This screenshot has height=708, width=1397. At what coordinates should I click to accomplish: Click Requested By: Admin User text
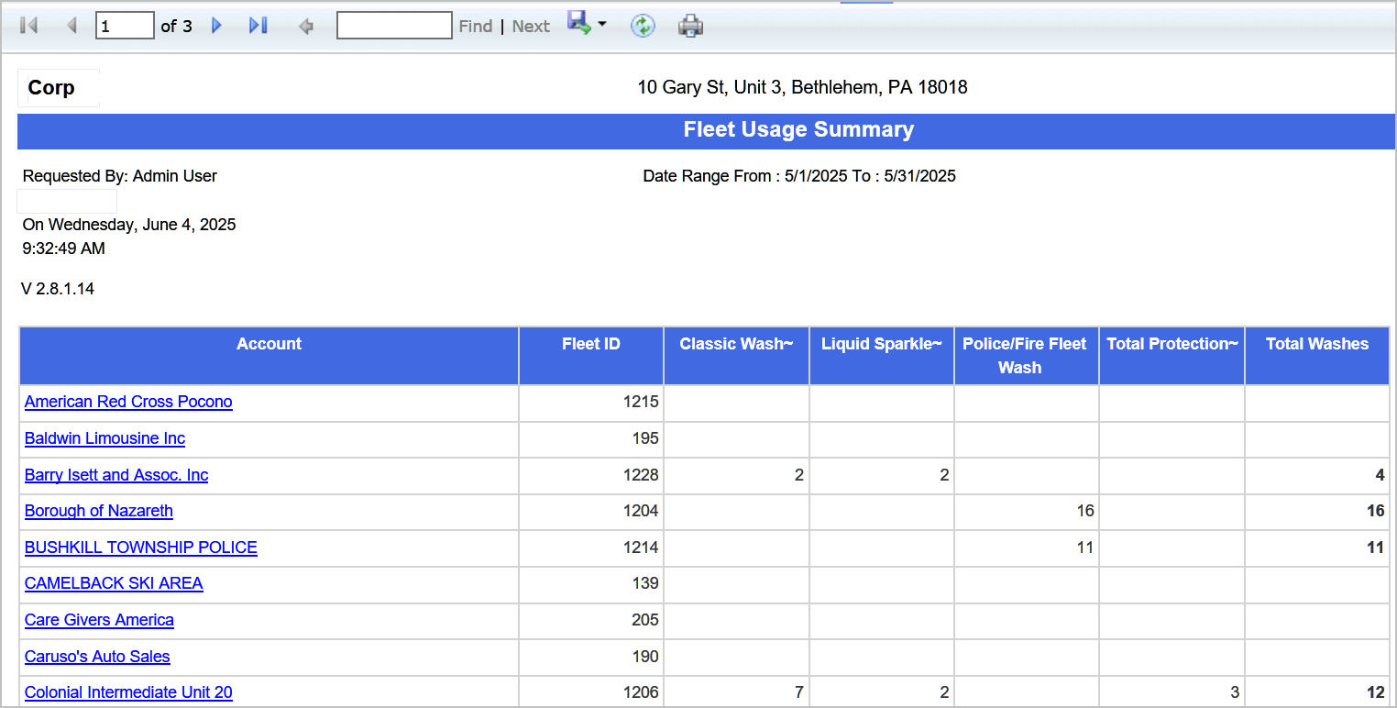click(120, 176)
